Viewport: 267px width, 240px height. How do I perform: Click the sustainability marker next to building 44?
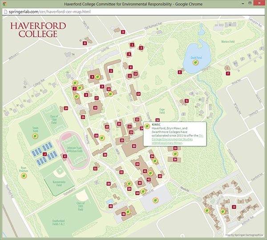[143, 192]
